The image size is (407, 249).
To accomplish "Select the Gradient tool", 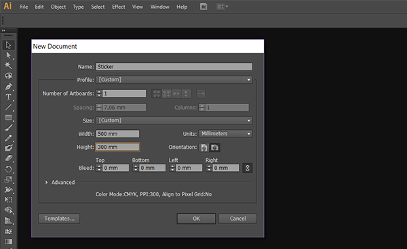I will [8, 242].
